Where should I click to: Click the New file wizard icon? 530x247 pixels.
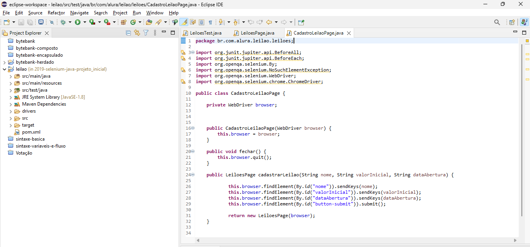pyautogui.click(x=7, y=22)
